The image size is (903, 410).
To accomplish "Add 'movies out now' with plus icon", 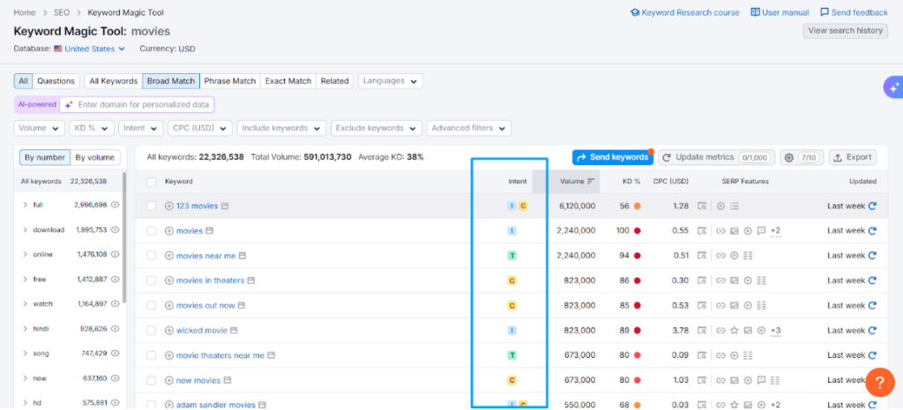I will [x=169, y=305].
